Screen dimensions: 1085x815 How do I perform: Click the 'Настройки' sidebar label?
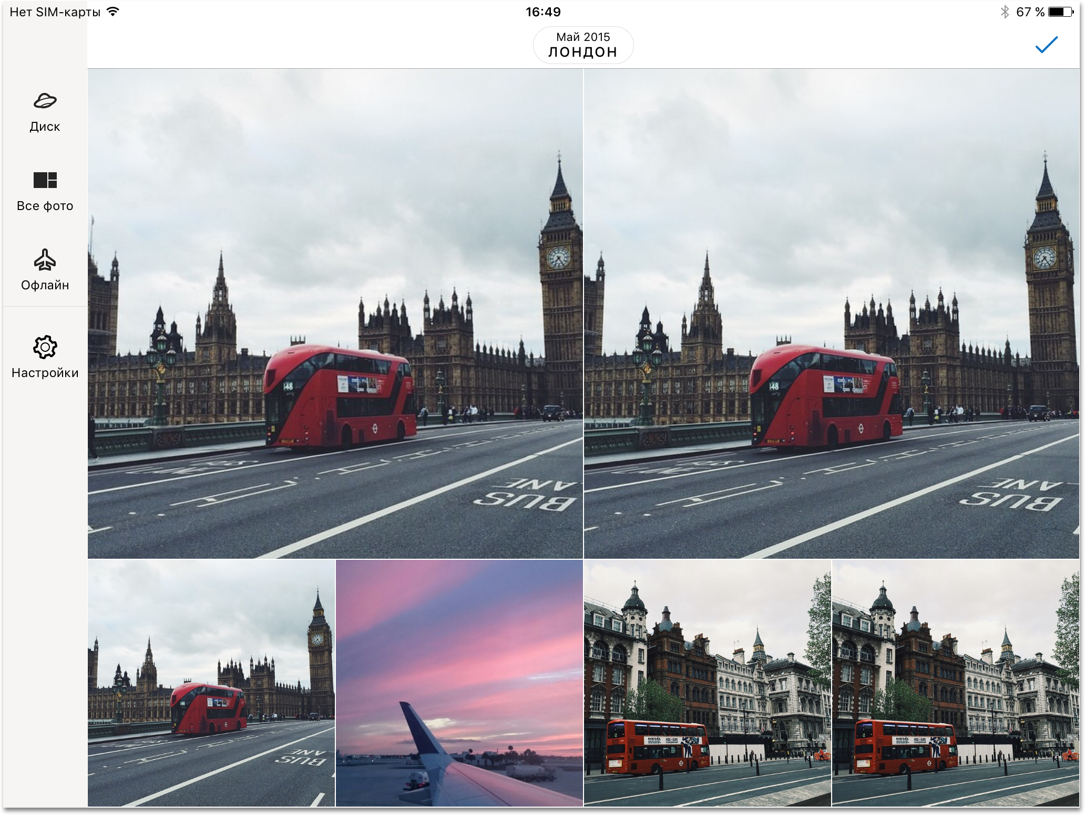click(x=45, y=373)
